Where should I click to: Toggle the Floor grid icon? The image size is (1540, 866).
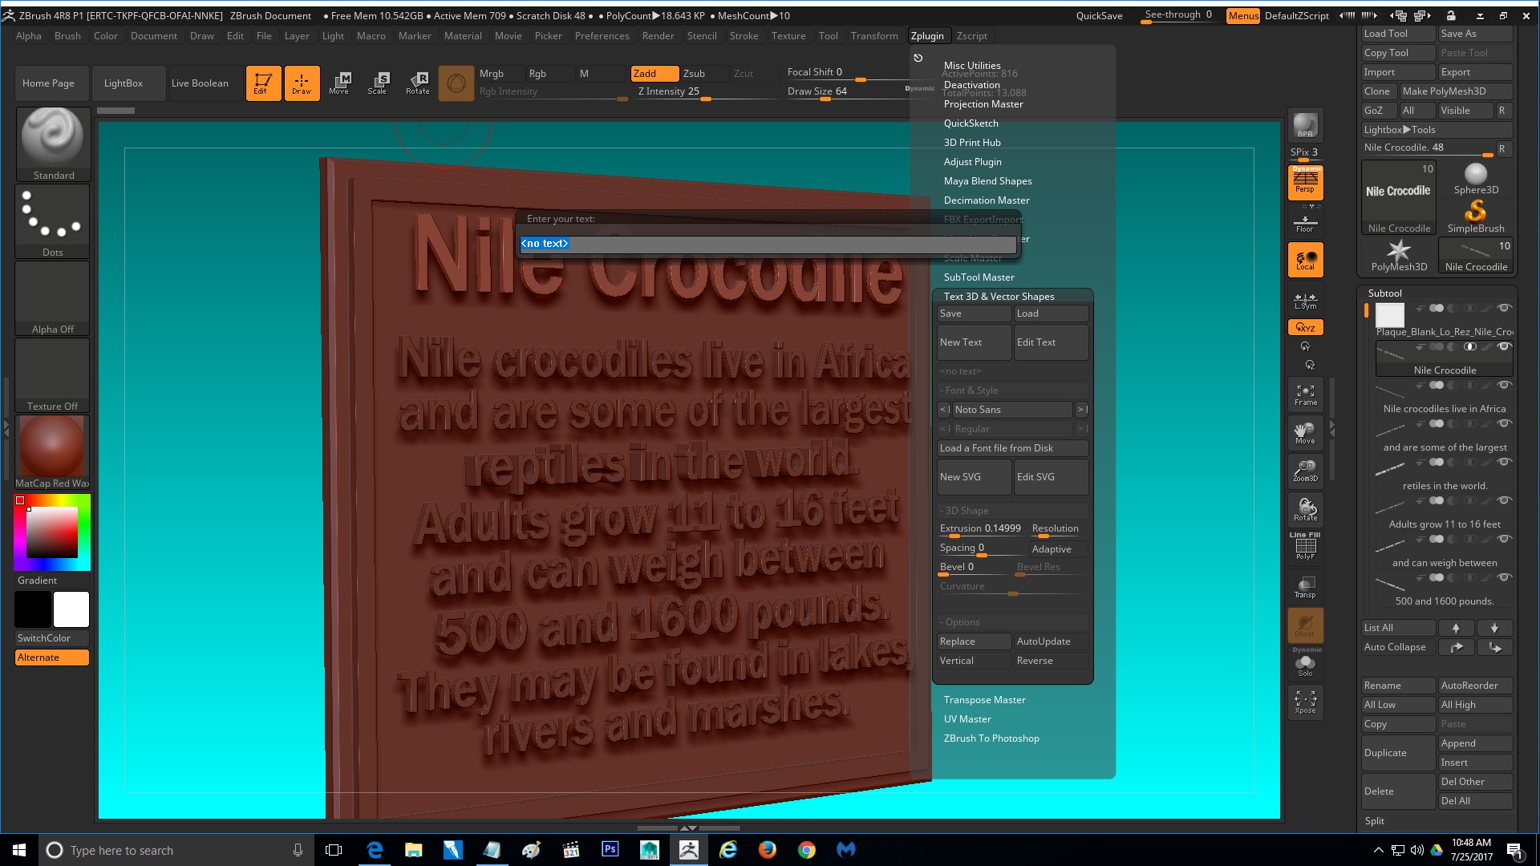[x=1305, y=223]
